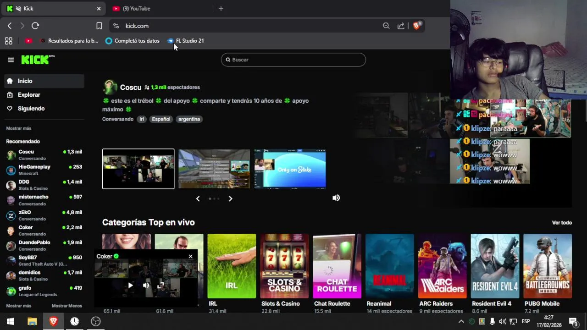Open Siguiendo in sidebar
This screenshot has height=330, width=587.
[44, 108]
